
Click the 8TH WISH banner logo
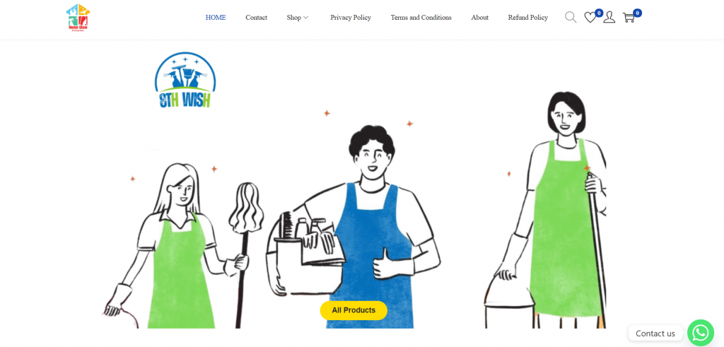click(185, 80)
